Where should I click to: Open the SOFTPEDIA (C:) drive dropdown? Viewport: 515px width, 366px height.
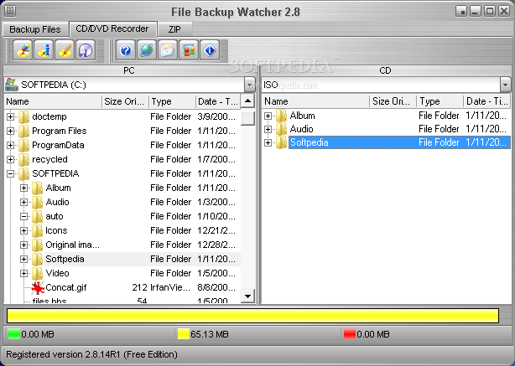click(x=250, y=85)
